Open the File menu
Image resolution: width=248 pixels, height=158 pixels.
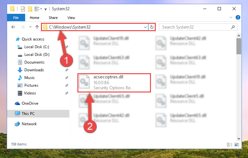point(16,17)
